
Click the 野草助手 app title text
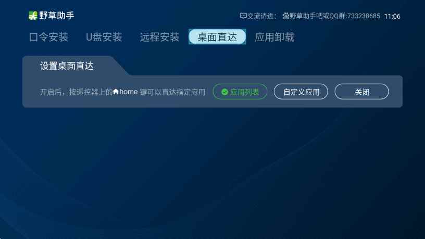point(57,16)
